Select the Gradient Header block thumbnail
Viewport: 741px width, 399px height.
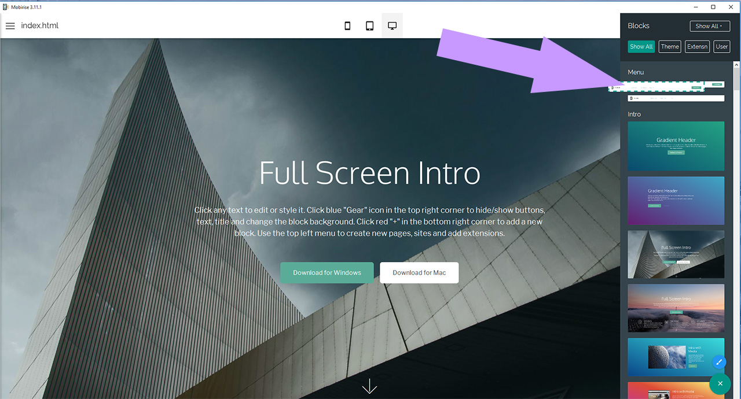pos(676,146)
